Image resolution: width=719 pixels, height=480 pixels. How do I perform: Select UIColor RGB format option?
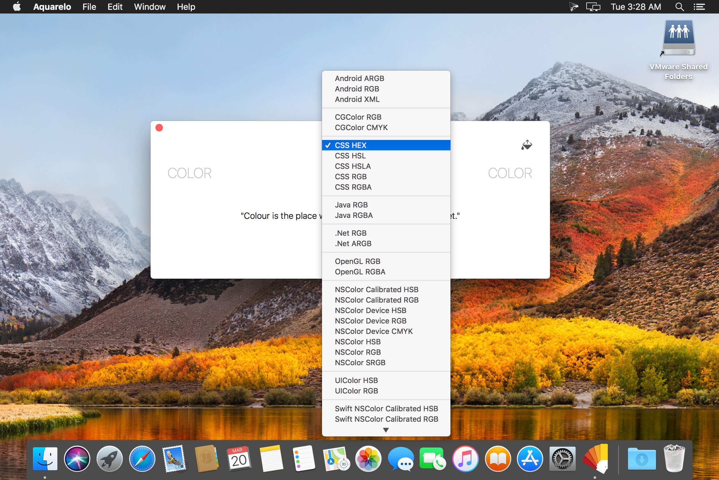point(356,390)
